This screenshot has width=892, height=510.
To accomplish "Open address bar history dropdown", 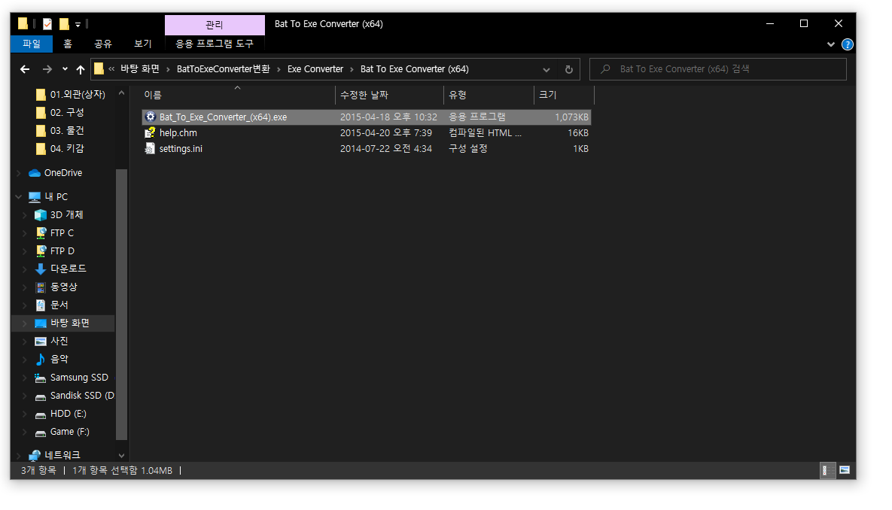I will point(546,69).
